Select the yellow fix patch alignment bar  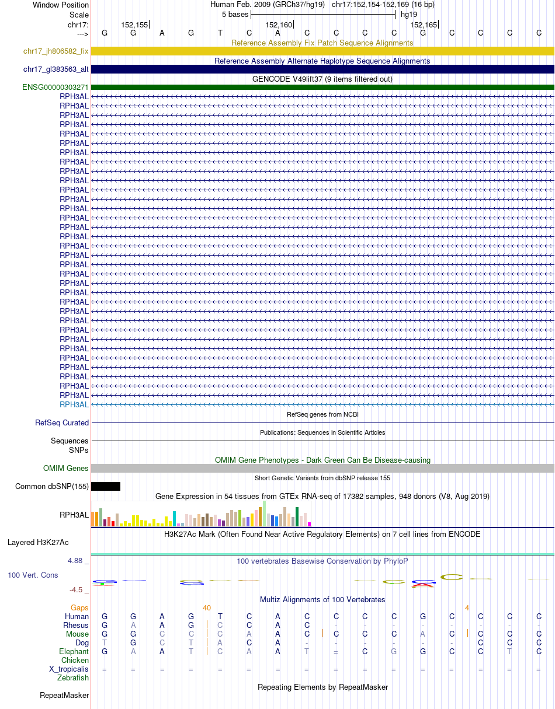pyautogui.click(x=322, y=51)
